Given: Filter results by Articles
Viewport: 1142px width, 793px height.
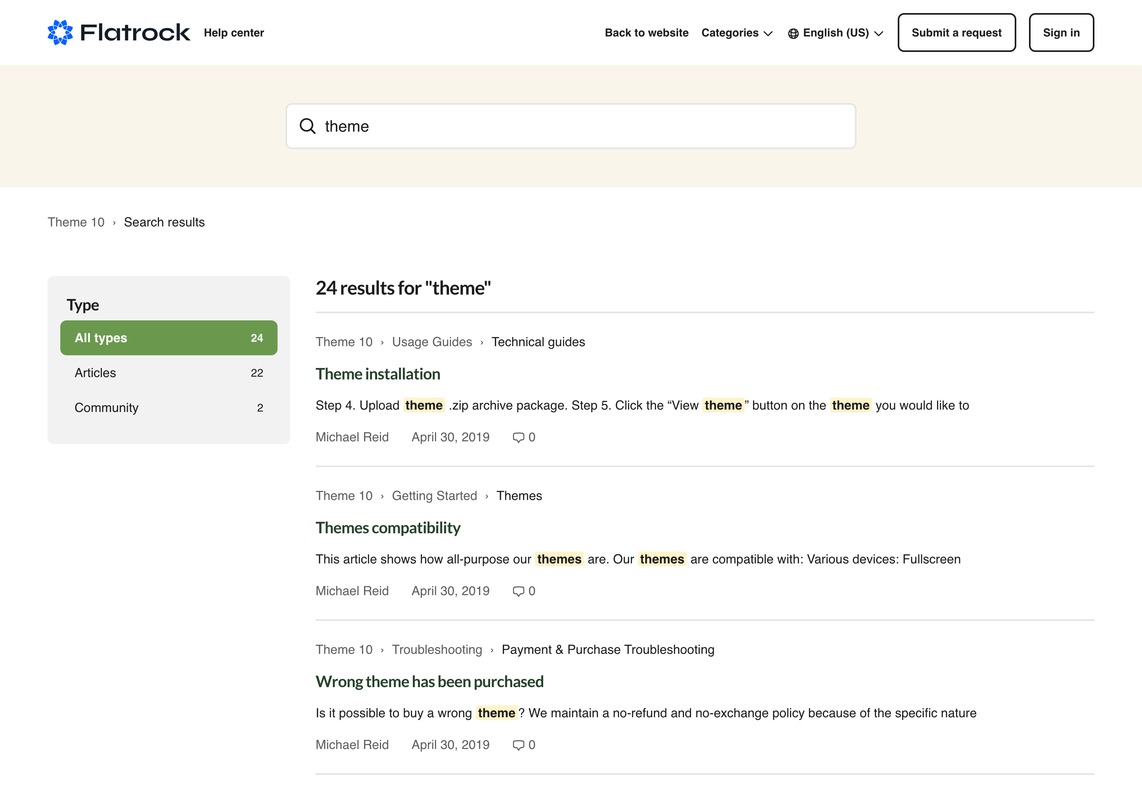Looking at the screenshot, I should 169,373.
